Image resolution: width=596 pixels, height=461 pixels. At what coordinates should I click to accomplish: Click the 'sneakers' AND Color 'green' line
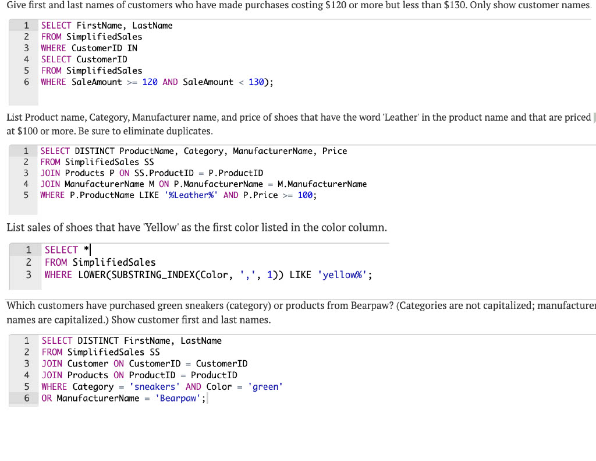162,387
